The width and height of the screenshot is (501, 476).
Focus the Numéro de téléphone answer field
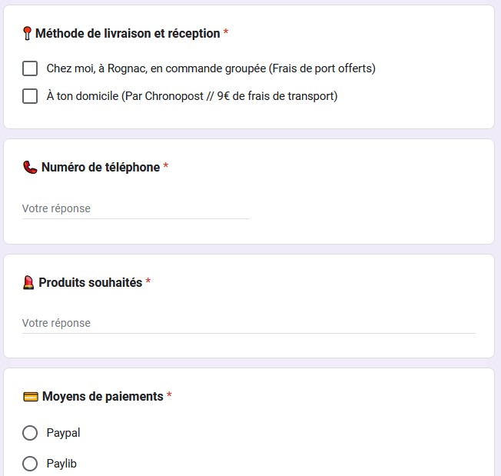[x=135, y=208]
